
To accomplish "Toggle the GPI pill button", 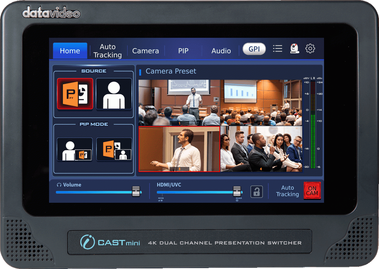I will coord(254,49).
